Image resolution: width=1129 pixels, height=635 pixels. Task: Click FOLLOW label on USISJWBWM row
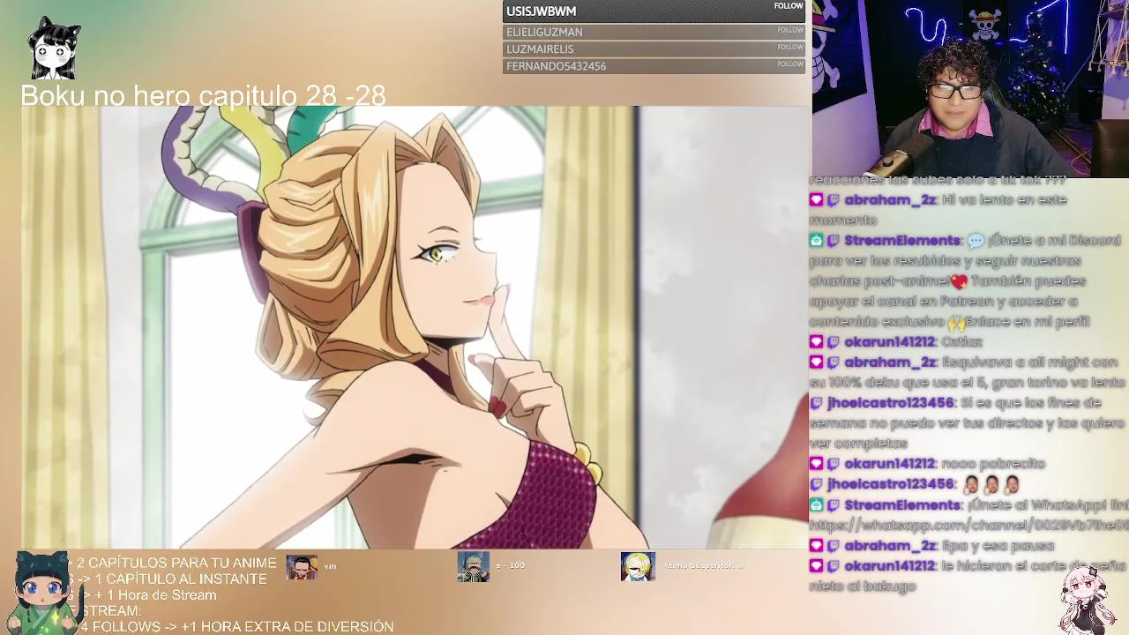tap(789, 6)
